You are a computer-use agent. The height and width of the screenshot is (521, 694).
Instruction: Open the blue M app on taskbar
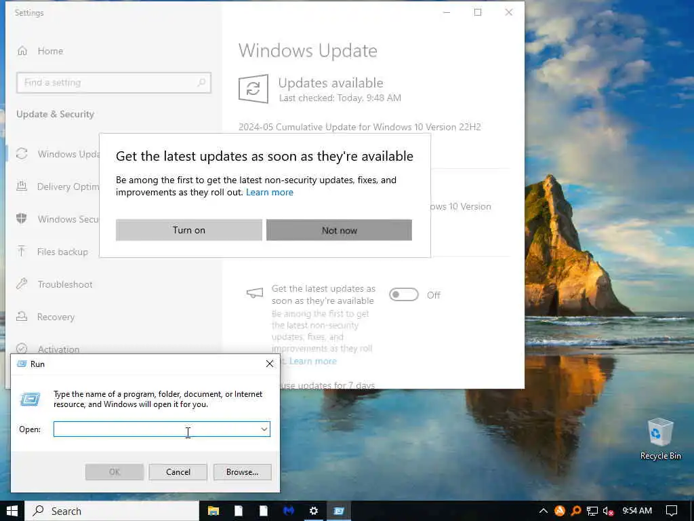point(289,511)
